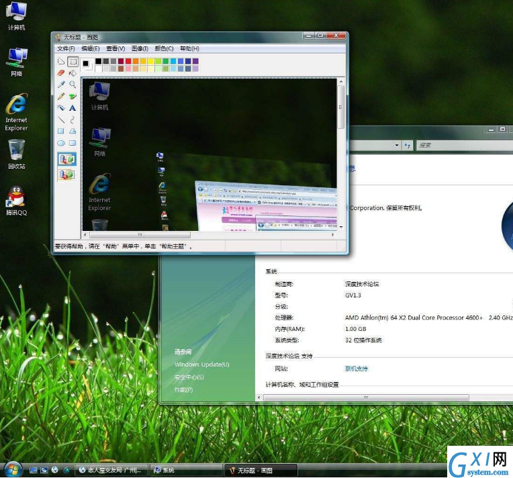The height and width of the screenshot is (478, 513).
Task: Click Paint scroll-right arrow
Action: 333,234
